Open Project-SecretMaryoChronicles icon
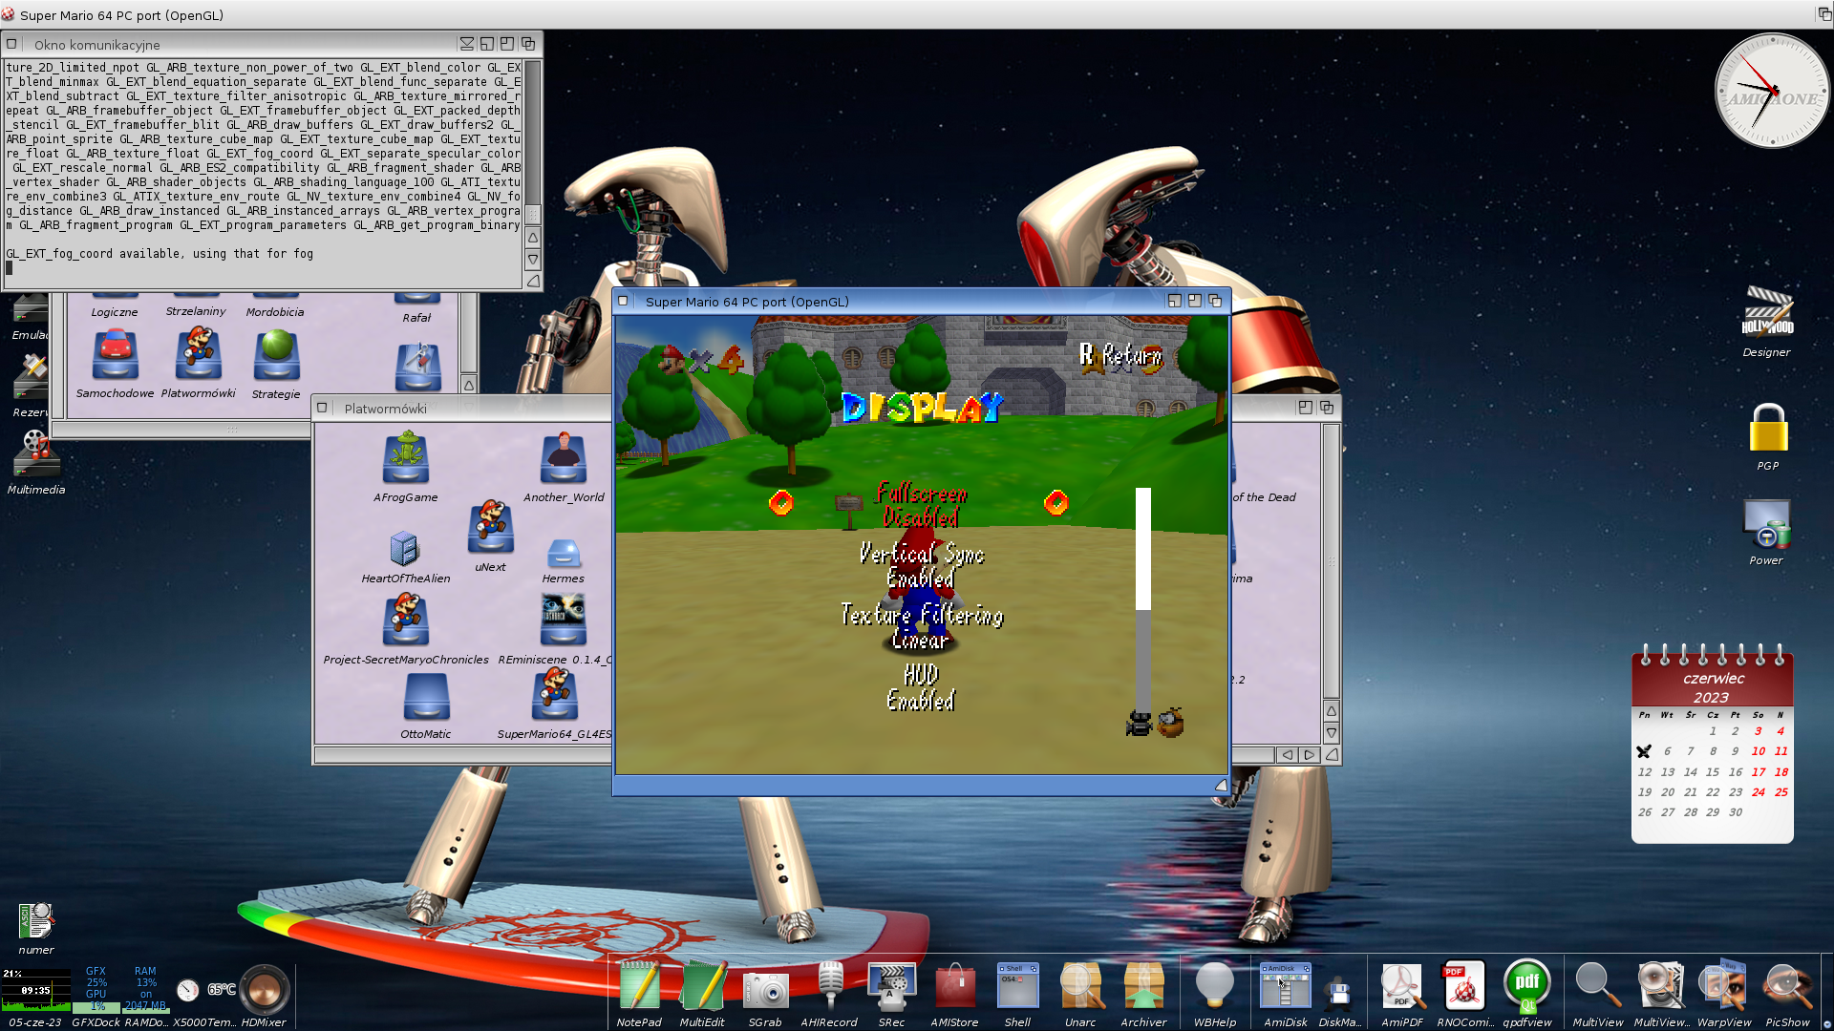1834x1031 pixels. [x=405, y=620]
